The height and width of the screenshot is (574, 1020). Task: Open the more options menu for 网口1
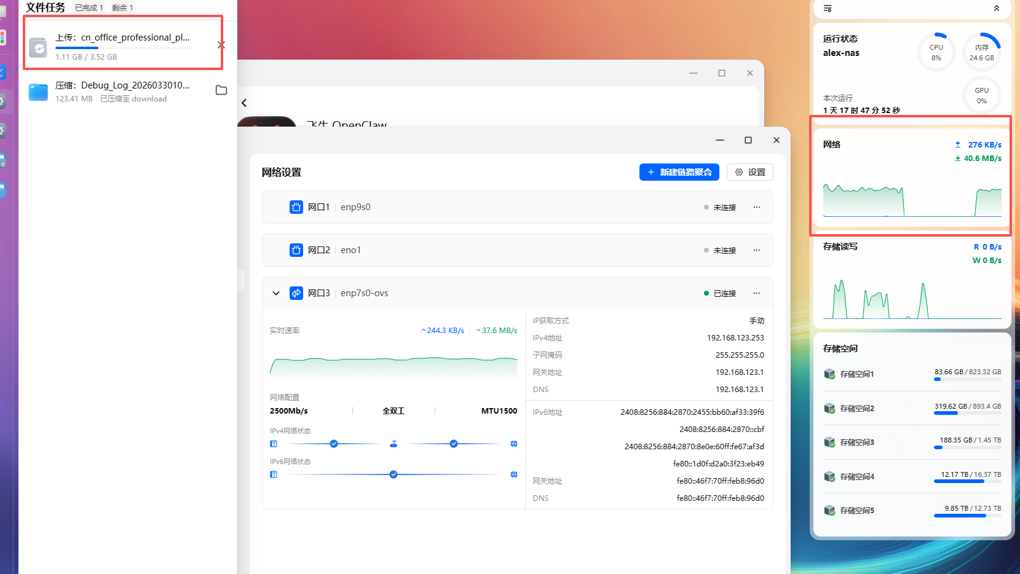click(757, 207)
